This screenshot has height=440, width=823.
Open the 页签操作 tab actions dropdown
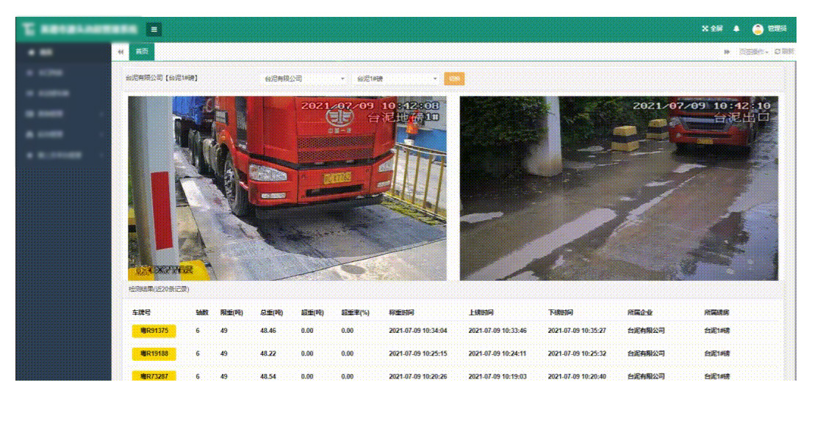pos(753,52)
